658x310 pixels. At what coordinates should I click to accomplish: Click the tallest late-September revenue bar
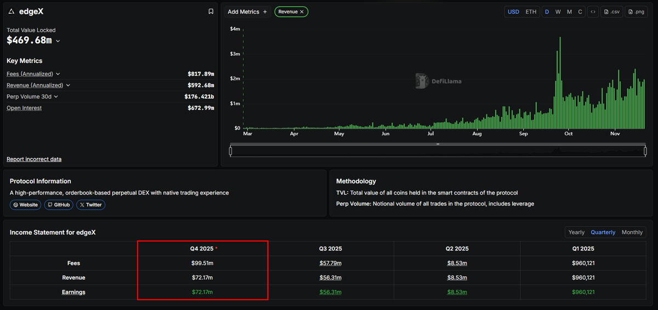(560, 83)
